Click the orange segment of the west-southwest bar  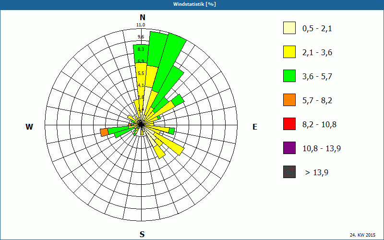click(104, 132)
